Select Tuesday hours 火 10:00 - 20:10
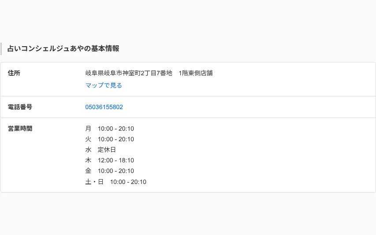This screenshot has height=235, width=376. pyautogui.click(x=110, y=139)
